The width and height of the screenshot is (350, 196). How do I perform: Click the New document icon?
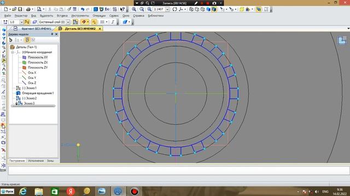pos(6,9)
